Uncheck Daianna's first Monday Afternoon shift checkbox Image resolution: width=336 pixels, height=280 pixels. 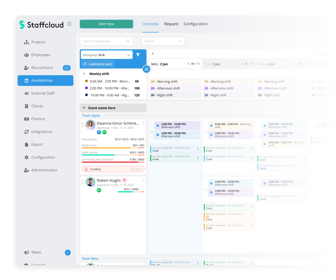tap(158, 125)
